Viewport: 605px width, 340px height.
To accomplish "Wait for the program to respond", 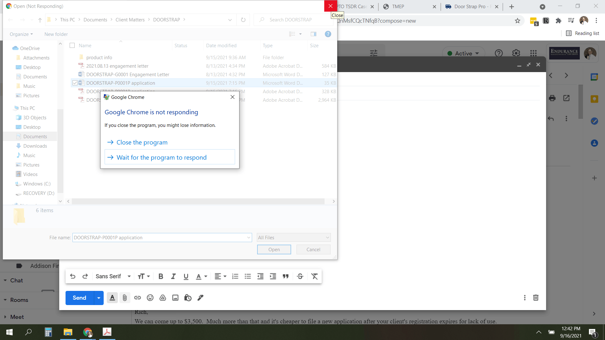I will [169, 157].
